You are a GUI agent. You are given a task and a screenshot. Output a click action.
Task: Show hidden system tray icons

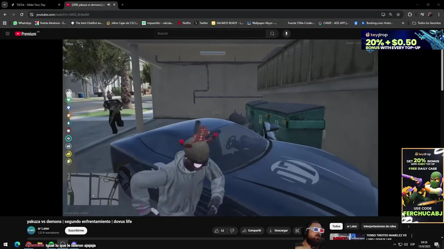point(394,245)
